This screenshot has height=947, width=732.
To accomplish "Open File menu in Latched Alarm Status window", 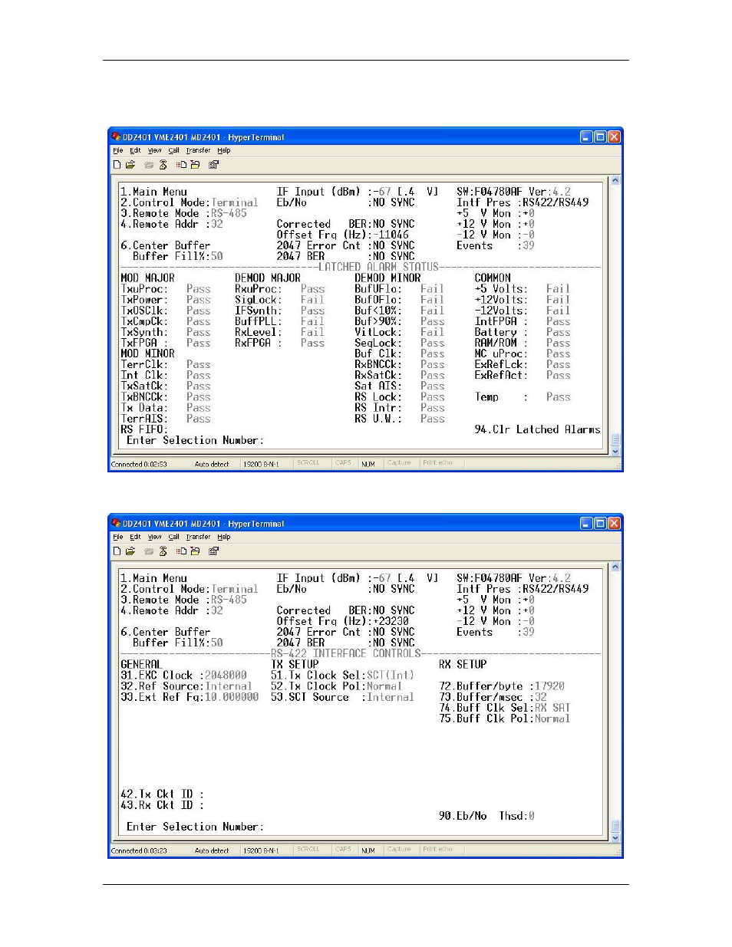I will (117, 150).
